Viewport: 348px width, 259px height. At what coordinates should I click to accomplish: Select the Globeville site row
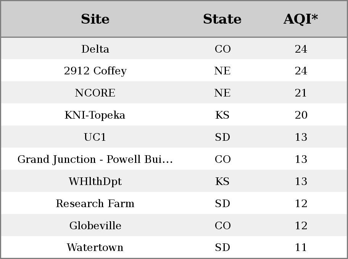point(174,225)
